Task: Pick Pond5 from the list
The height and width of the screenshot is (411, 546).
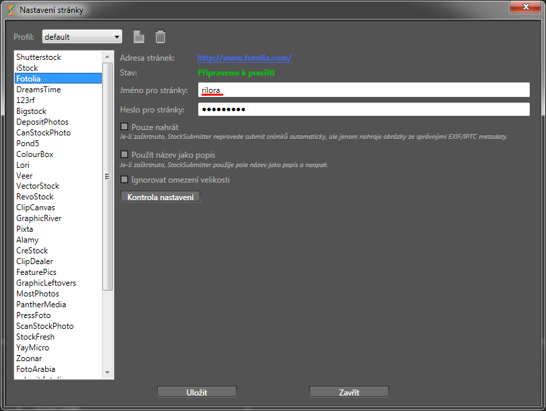Action: (x=58, y=144)
